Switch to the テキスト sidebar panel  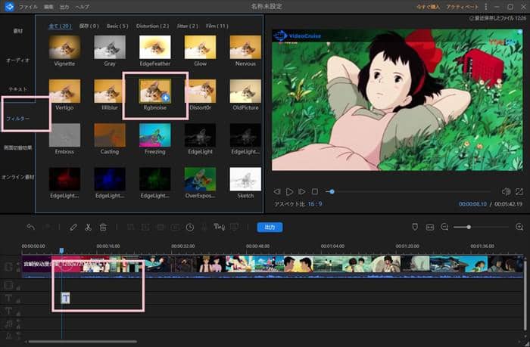(17, 89)
